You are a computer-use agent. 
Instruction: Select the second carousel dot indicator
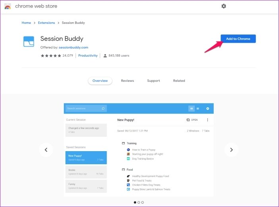[139, 202]
